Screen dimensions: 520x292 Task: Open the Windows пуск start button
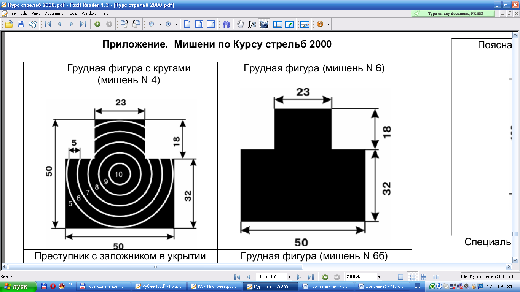pyautogui.click(x=18, y=286)
